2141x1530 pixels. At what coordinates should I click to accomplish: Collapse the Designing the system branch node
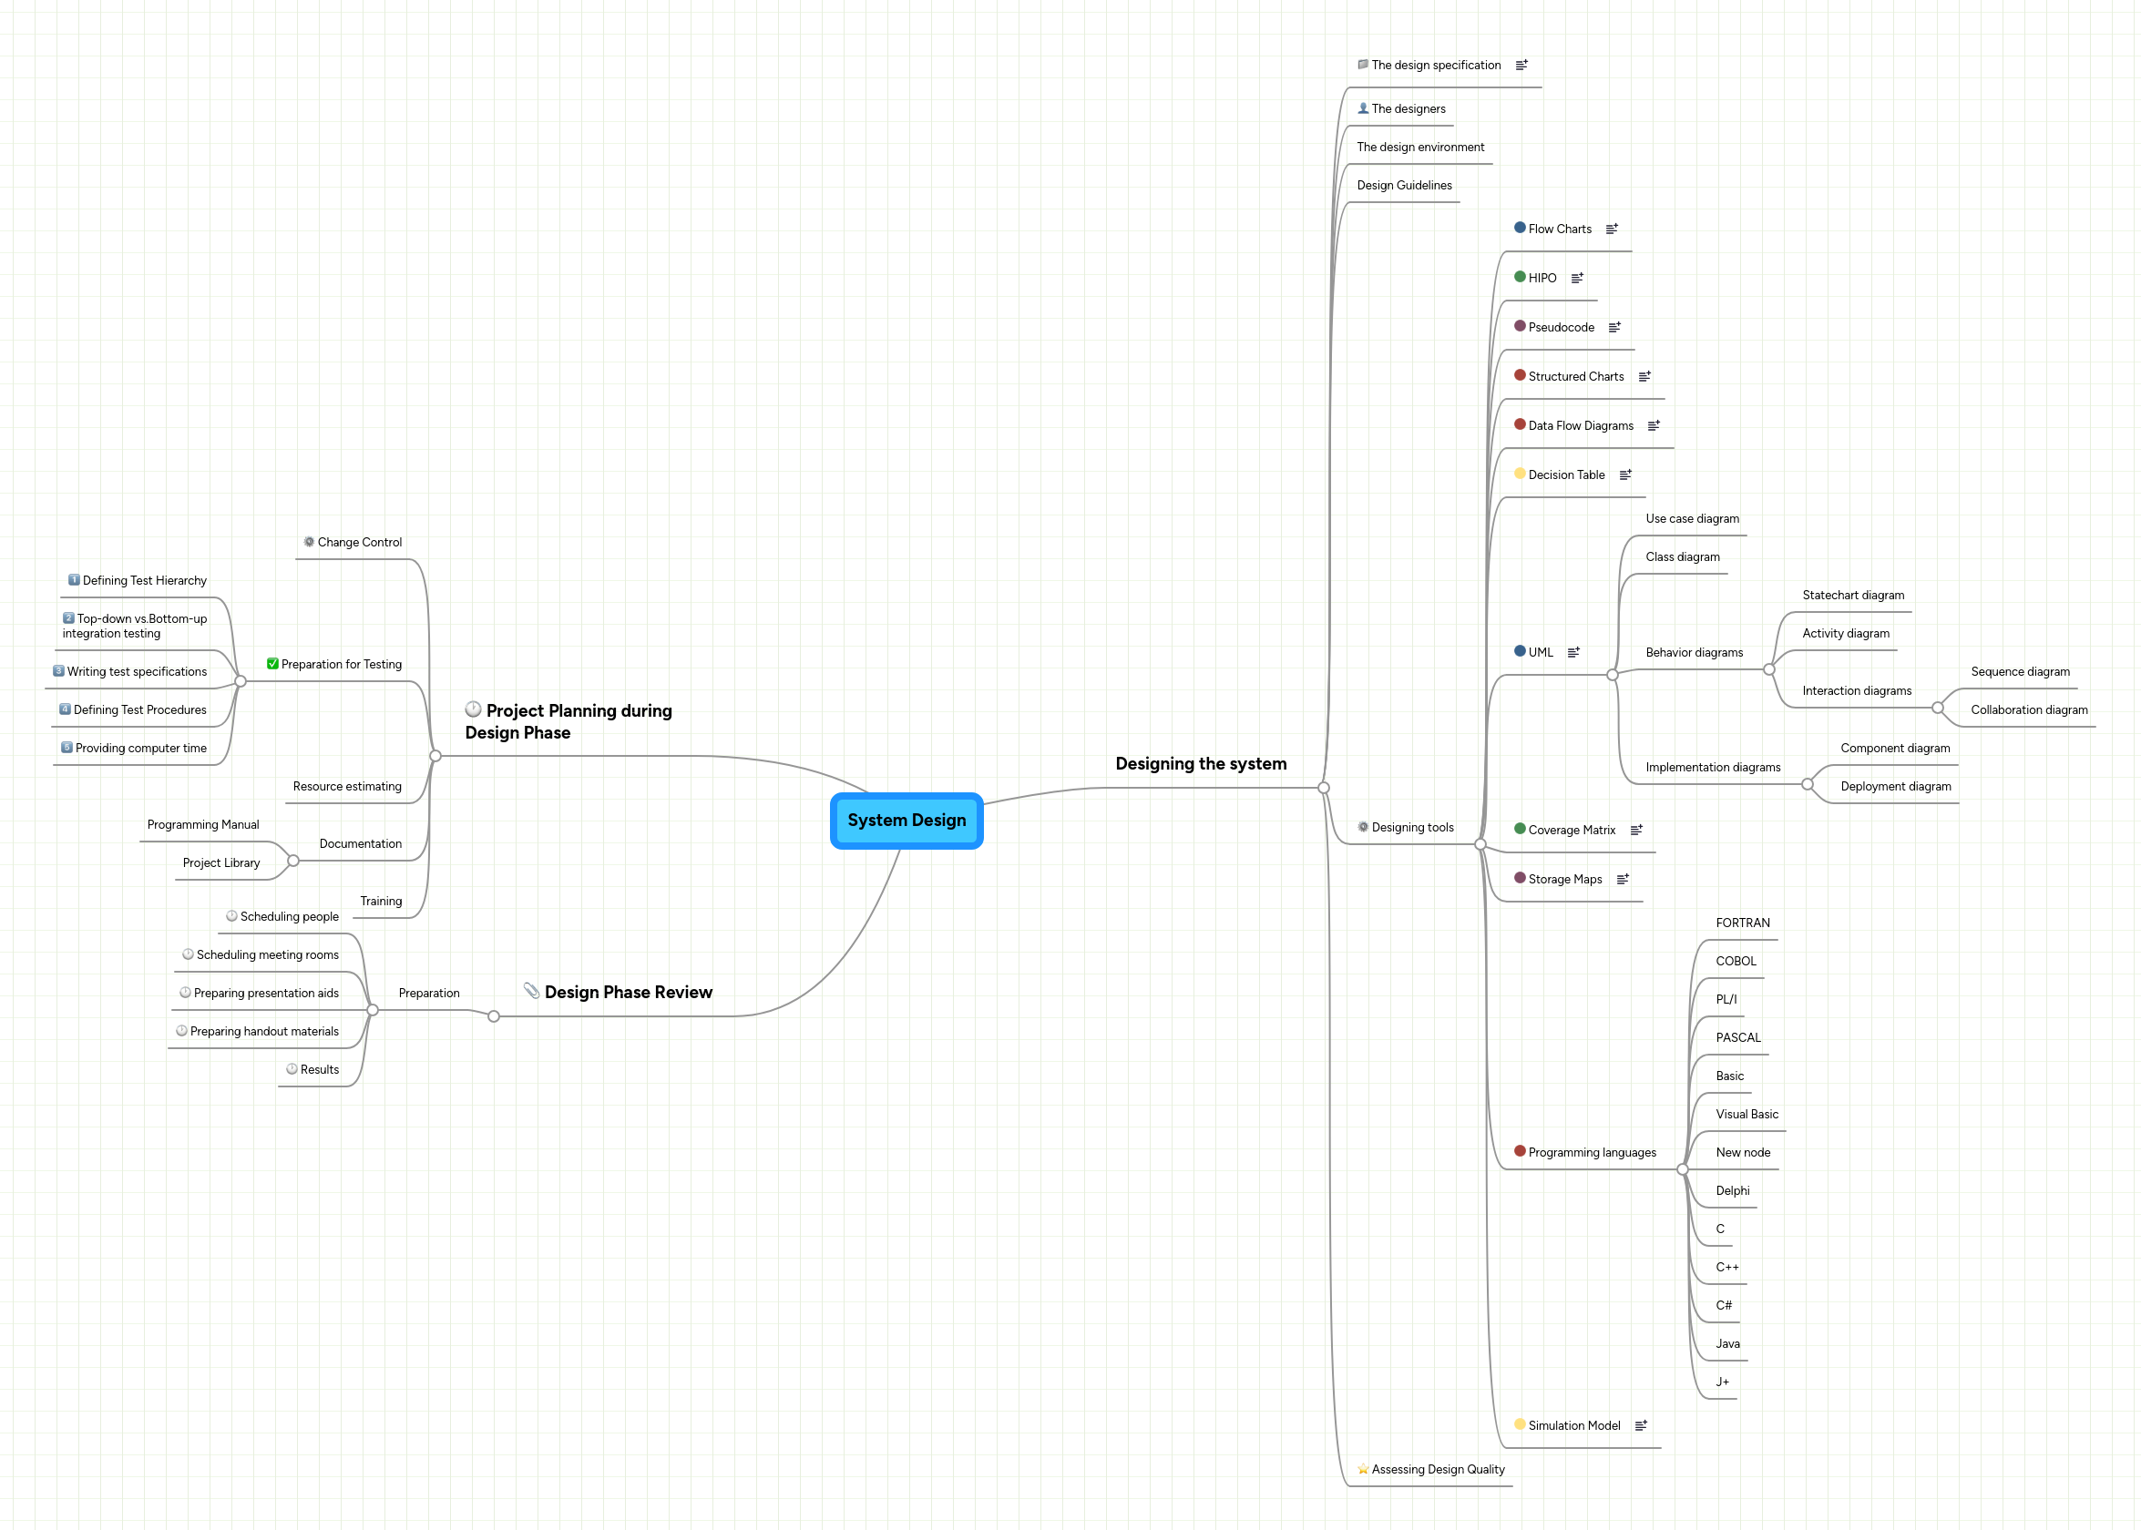click(x=1324, y=788)
